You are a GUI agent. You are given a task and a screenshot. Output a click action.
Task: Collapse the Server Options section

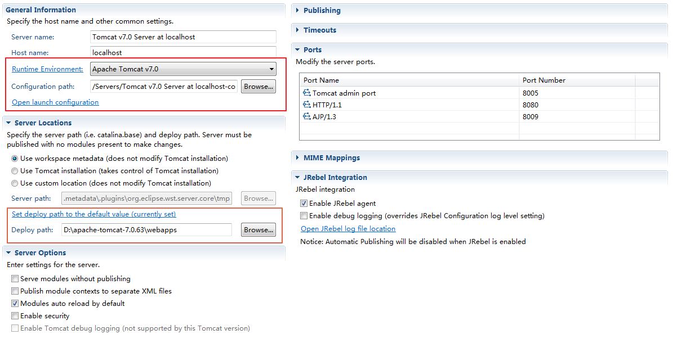click(x=8, y=252)
